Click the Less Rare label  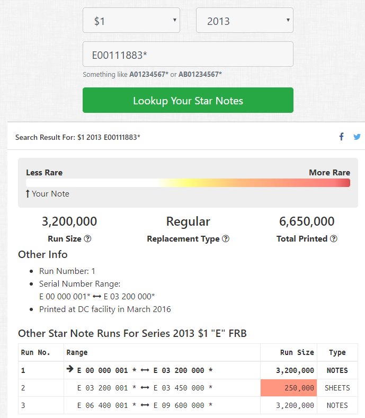[44, 173]
